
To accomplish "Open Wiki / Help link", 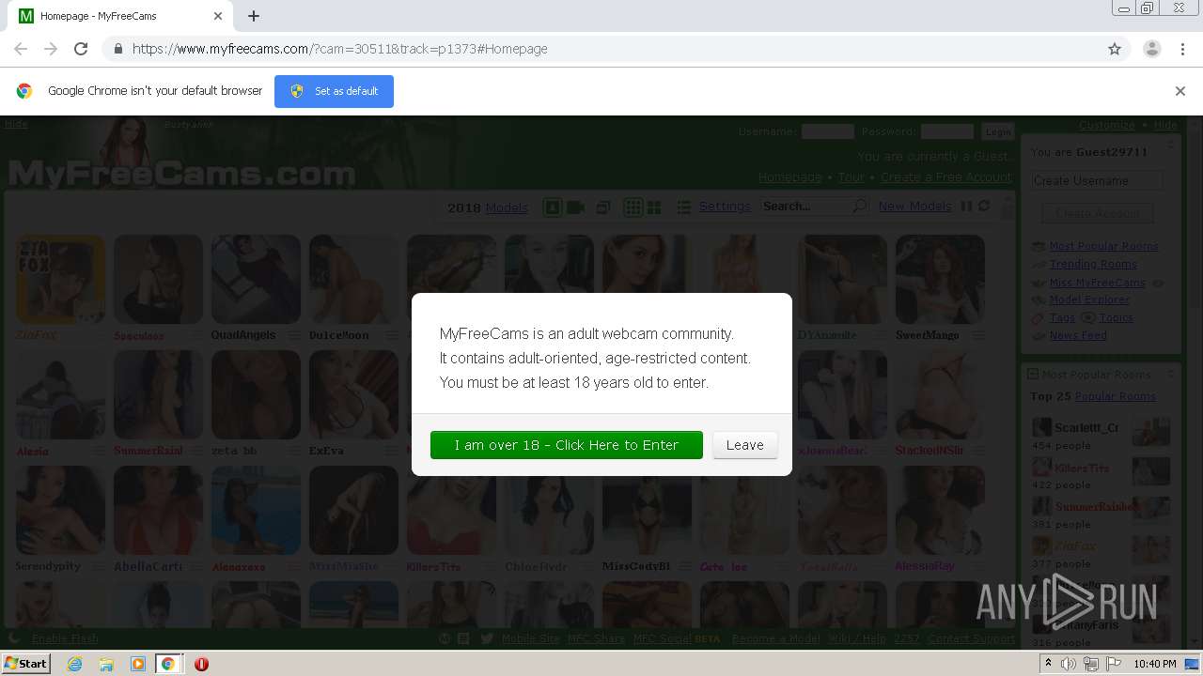I will (x=856, y=638).
